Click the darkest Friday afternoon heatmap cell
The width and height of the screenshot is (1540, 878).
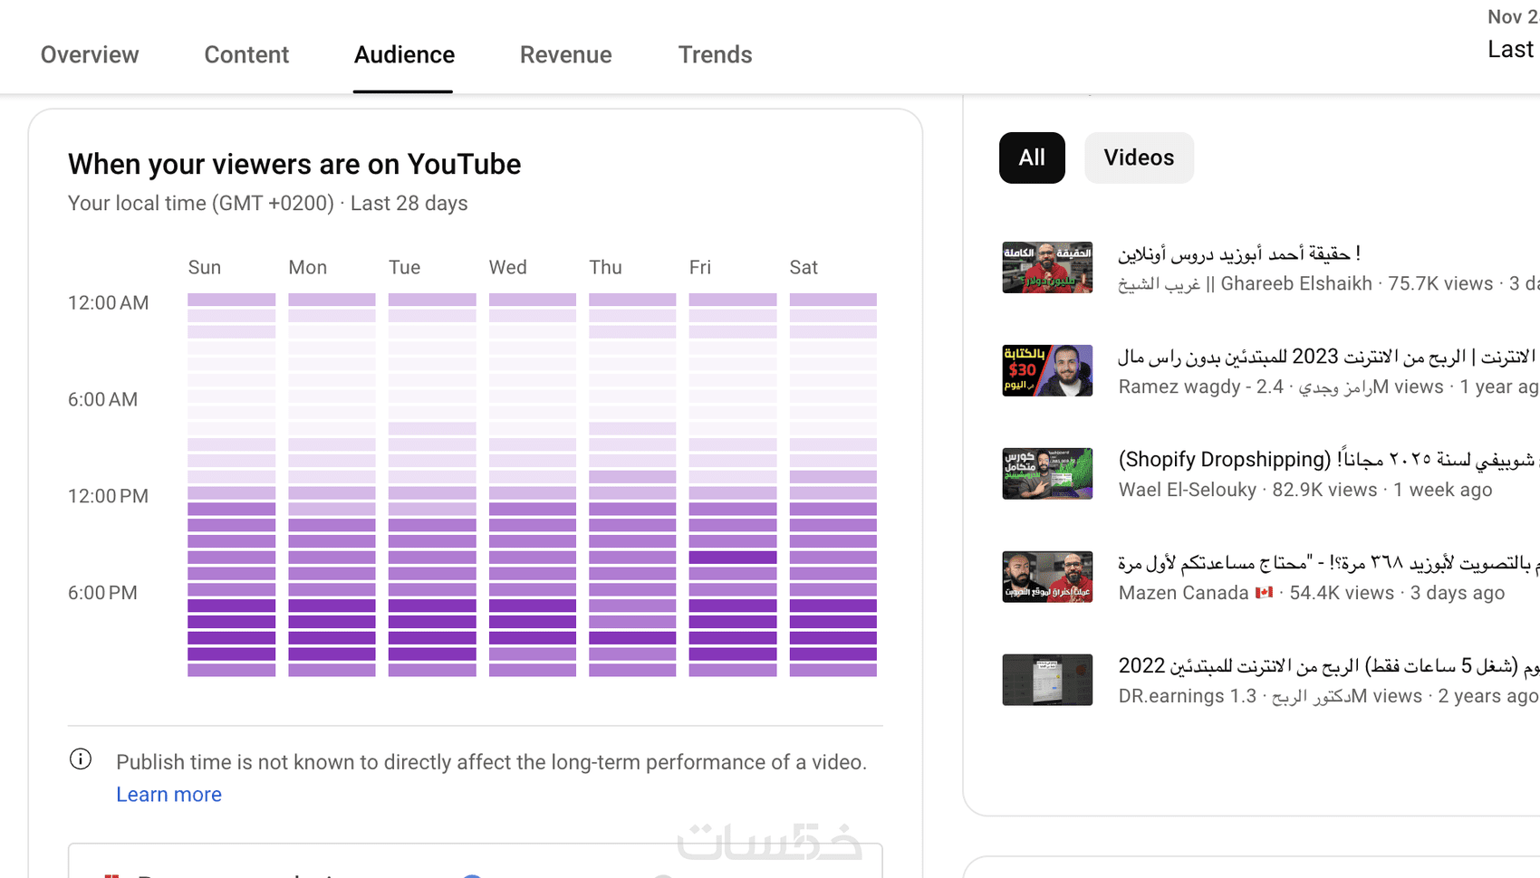(732, 558)
